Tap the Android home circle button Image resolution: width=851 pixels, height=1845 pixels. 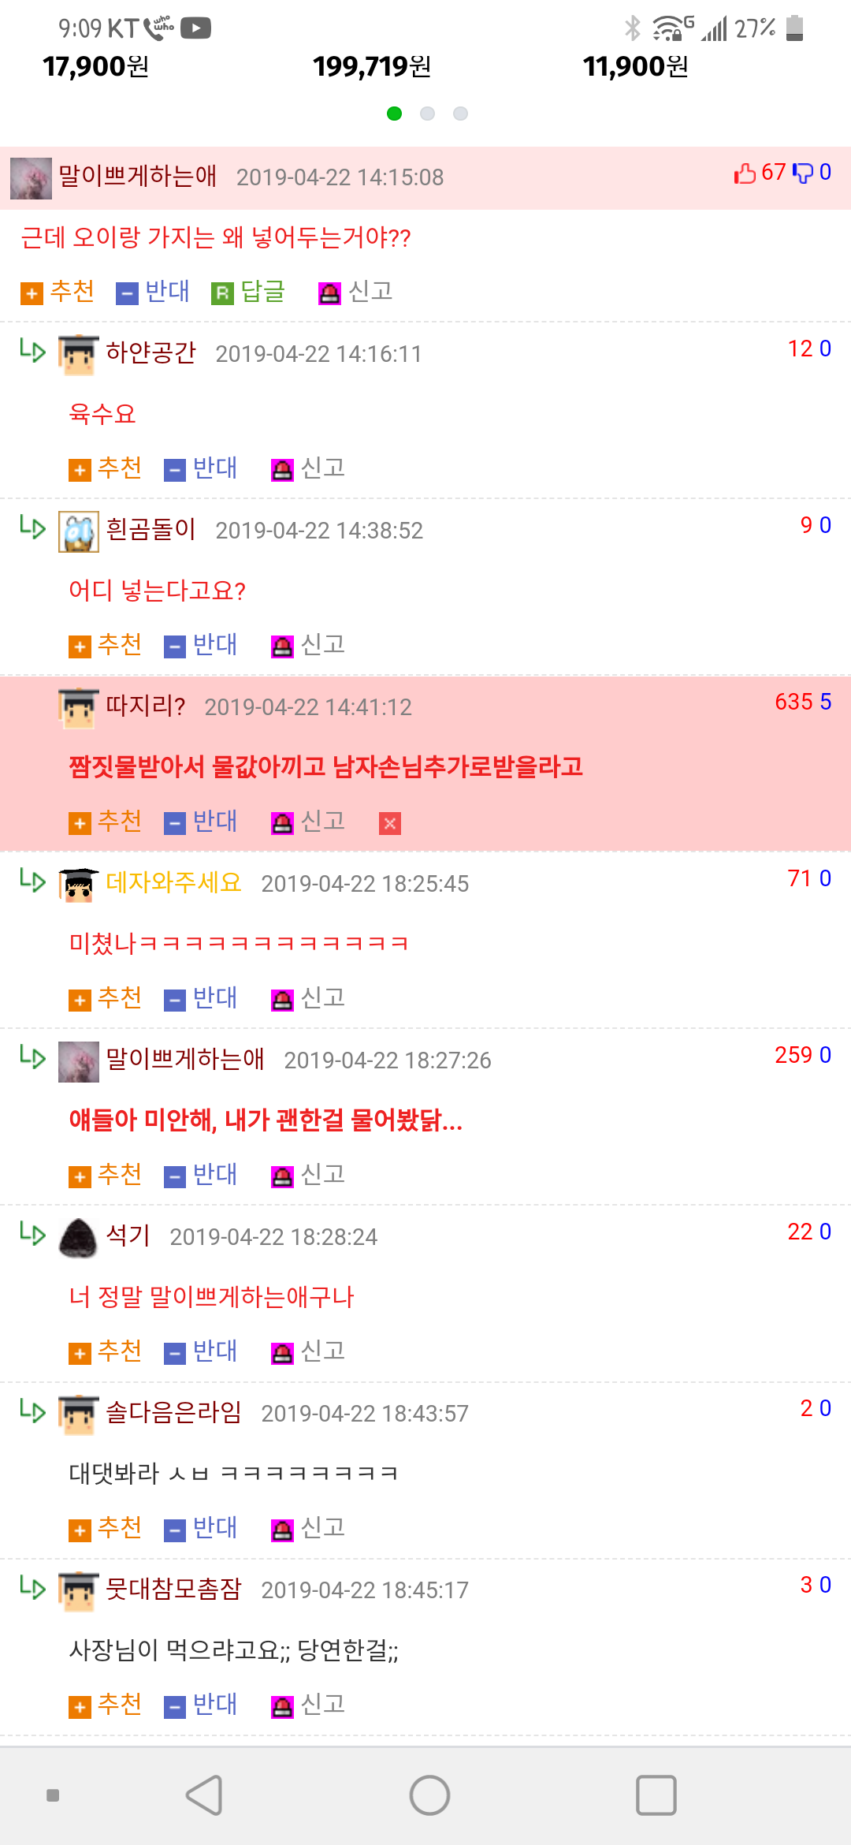tap(429, 1795)
